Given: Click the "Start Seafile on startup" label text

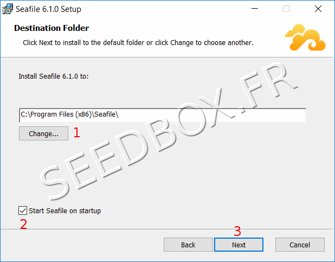Looking at the screenshot, I should click(x=65, y=211).
